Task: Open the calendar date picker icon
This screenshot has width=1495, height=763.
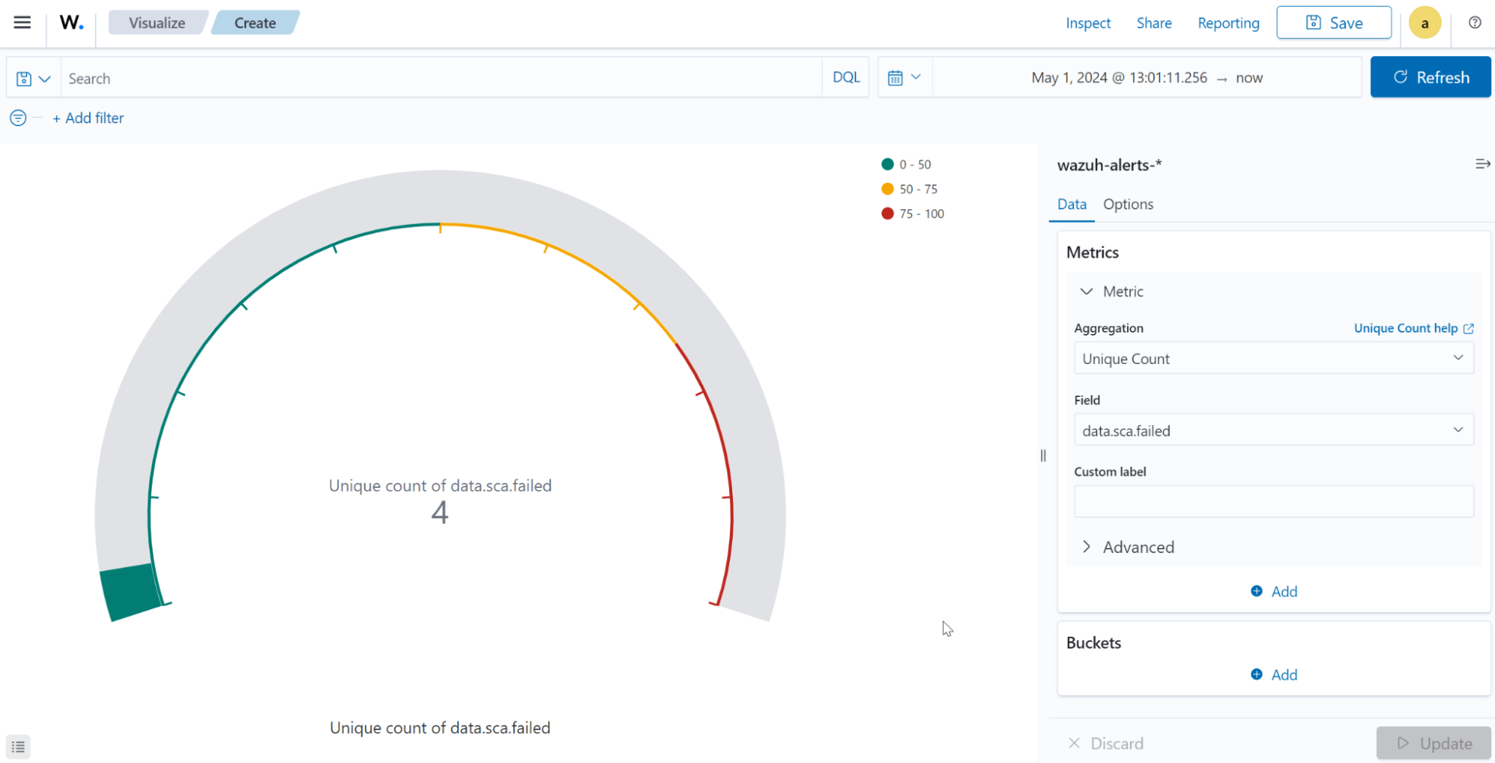Action: tap(897, 77)
